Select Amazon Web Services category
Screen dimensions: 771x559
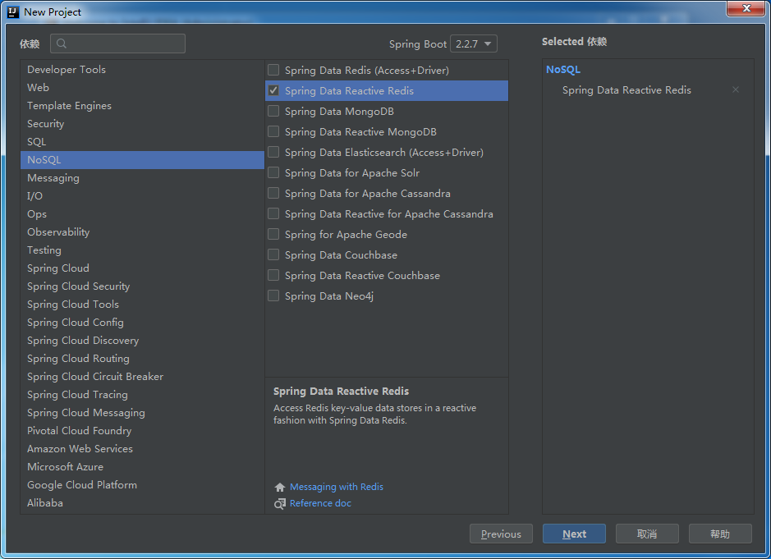(x=142, y=449)
